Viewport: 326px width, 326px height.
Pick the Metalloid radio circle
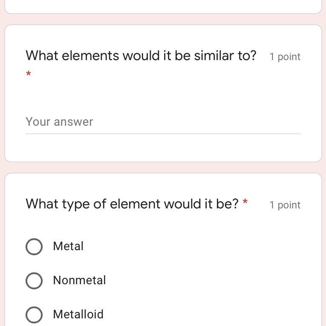coord(34,314)
